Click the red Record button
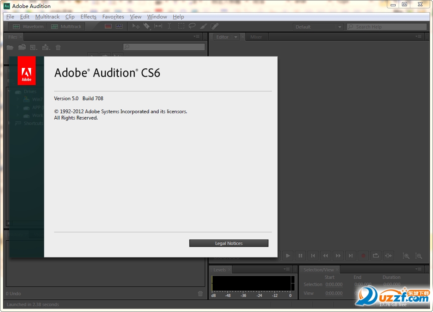 (x=363, y=256)
